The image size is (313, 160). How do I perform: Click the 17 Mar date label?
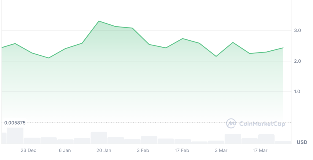(x=260, y=150)
